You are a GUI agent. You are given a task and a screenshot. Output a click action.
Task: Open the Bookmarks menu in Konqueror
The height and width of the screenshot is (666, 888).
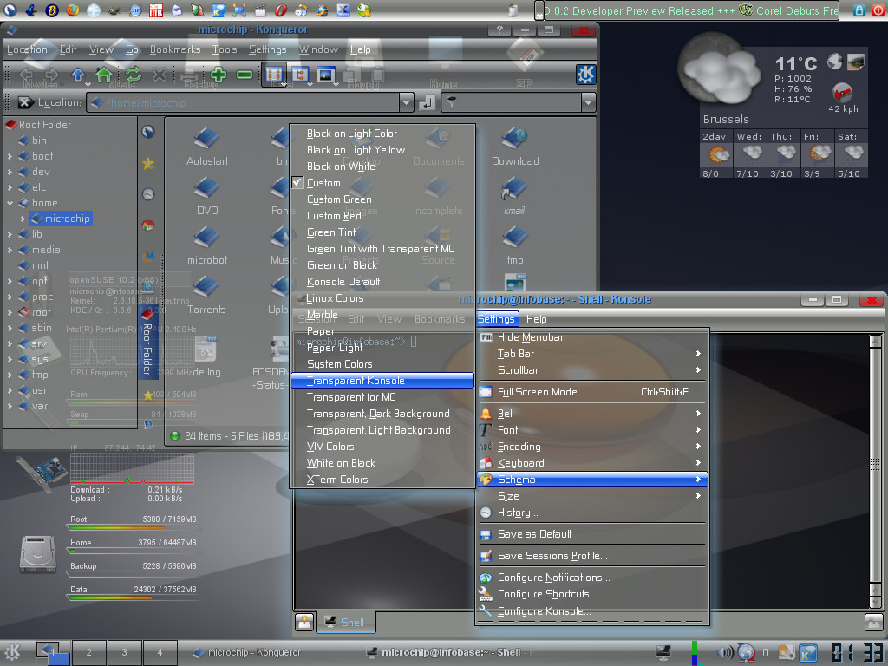175,49
